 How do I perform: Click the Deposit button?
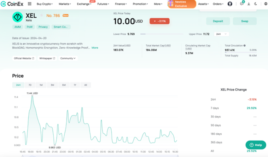click(x=218, y=21)
